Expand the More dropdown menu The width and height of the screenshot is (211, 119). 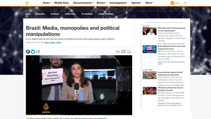tap(150, 3)
